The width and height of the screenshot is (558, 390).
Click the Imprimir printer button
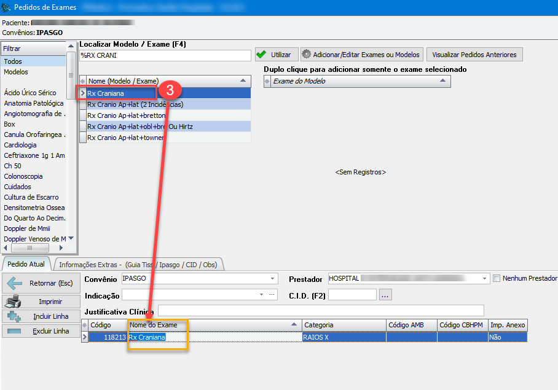41,302
